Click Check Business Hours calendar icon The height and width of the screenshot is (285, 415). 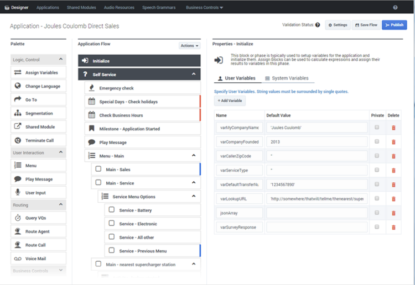click(91, 115)
